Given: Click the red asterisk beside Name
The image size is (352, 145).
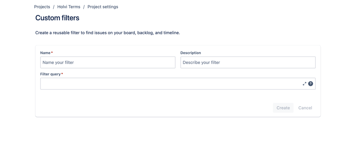Looking at the screenshot, I should [52, 53].
